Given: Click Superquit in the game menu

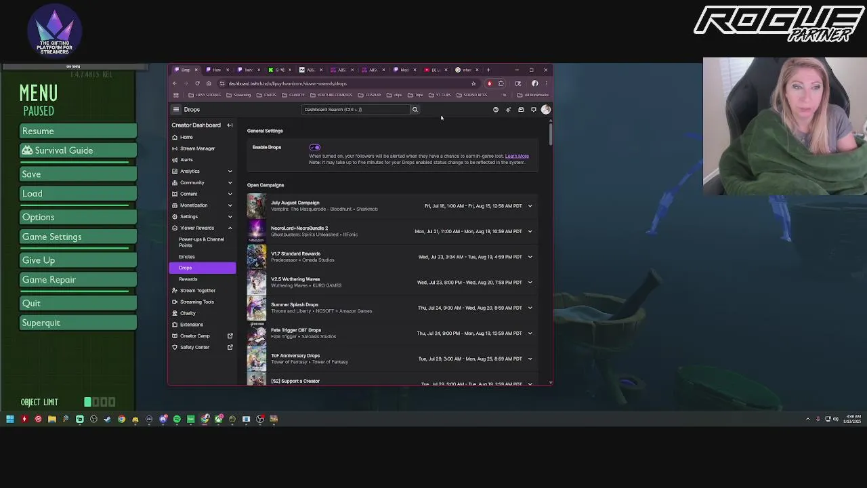Looking at the screenshot, I should 78,323.
